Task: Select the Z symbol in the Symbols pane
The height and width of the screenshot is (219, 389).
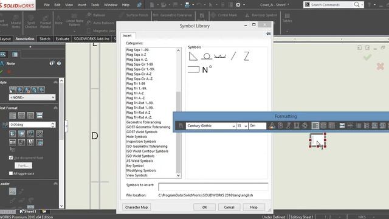Action: pos(246,57)
